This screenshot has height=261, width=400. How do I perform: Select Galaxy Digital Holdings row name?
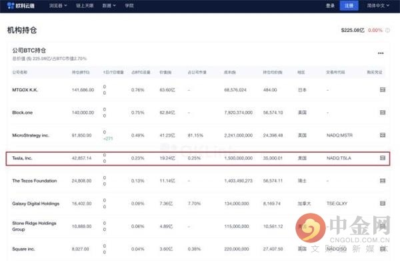pyautogui.click(x=36, y=204)
